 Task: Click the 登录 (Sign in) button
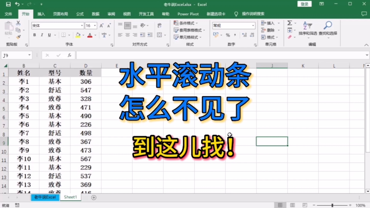tap(304, 4)
